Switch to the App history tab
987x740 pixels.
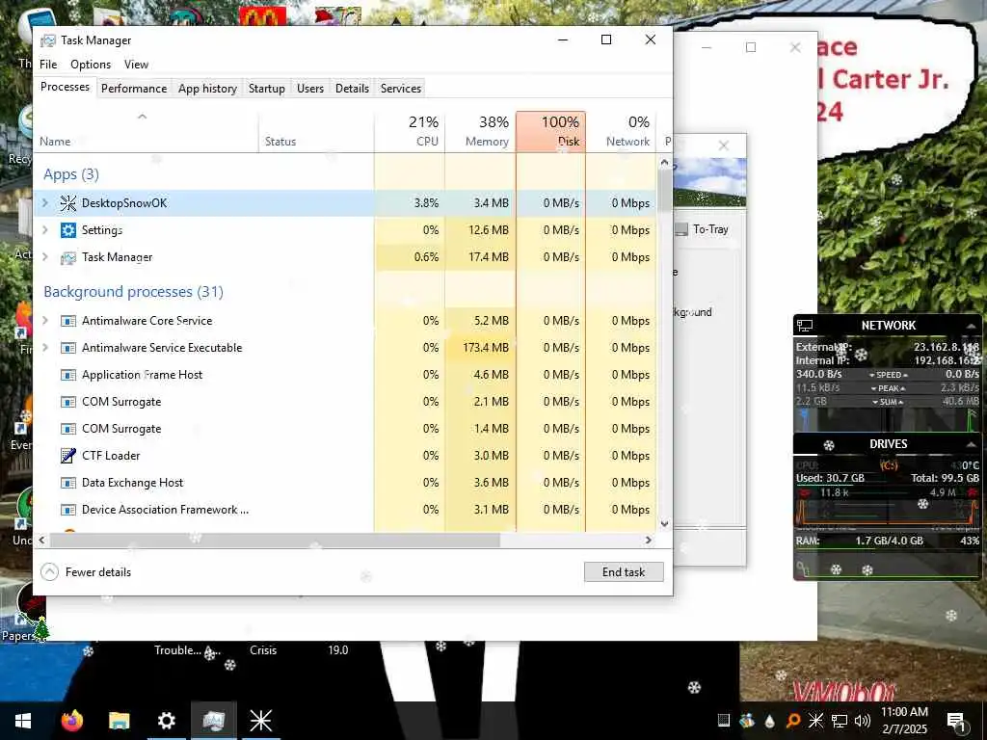[208, 89]
